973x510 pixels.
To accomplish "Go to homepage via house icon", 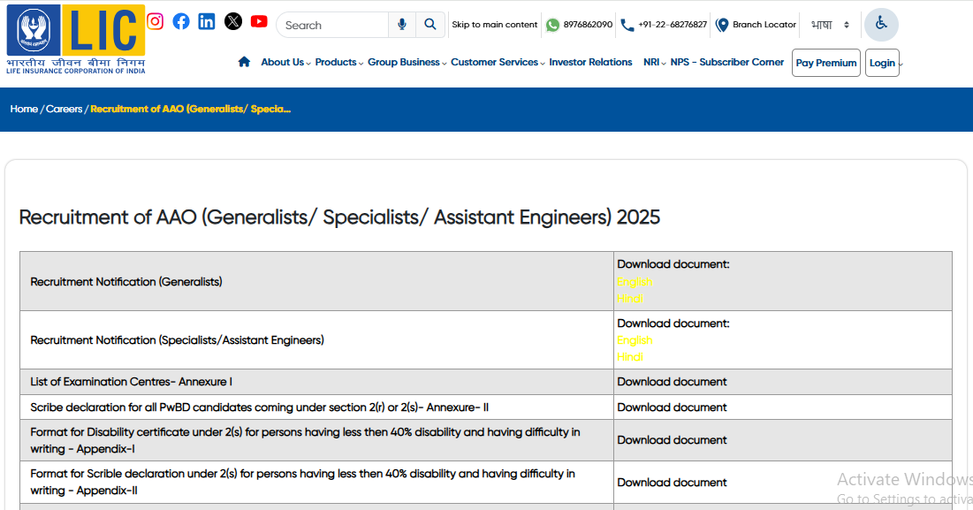I will [x=244, y=62].
